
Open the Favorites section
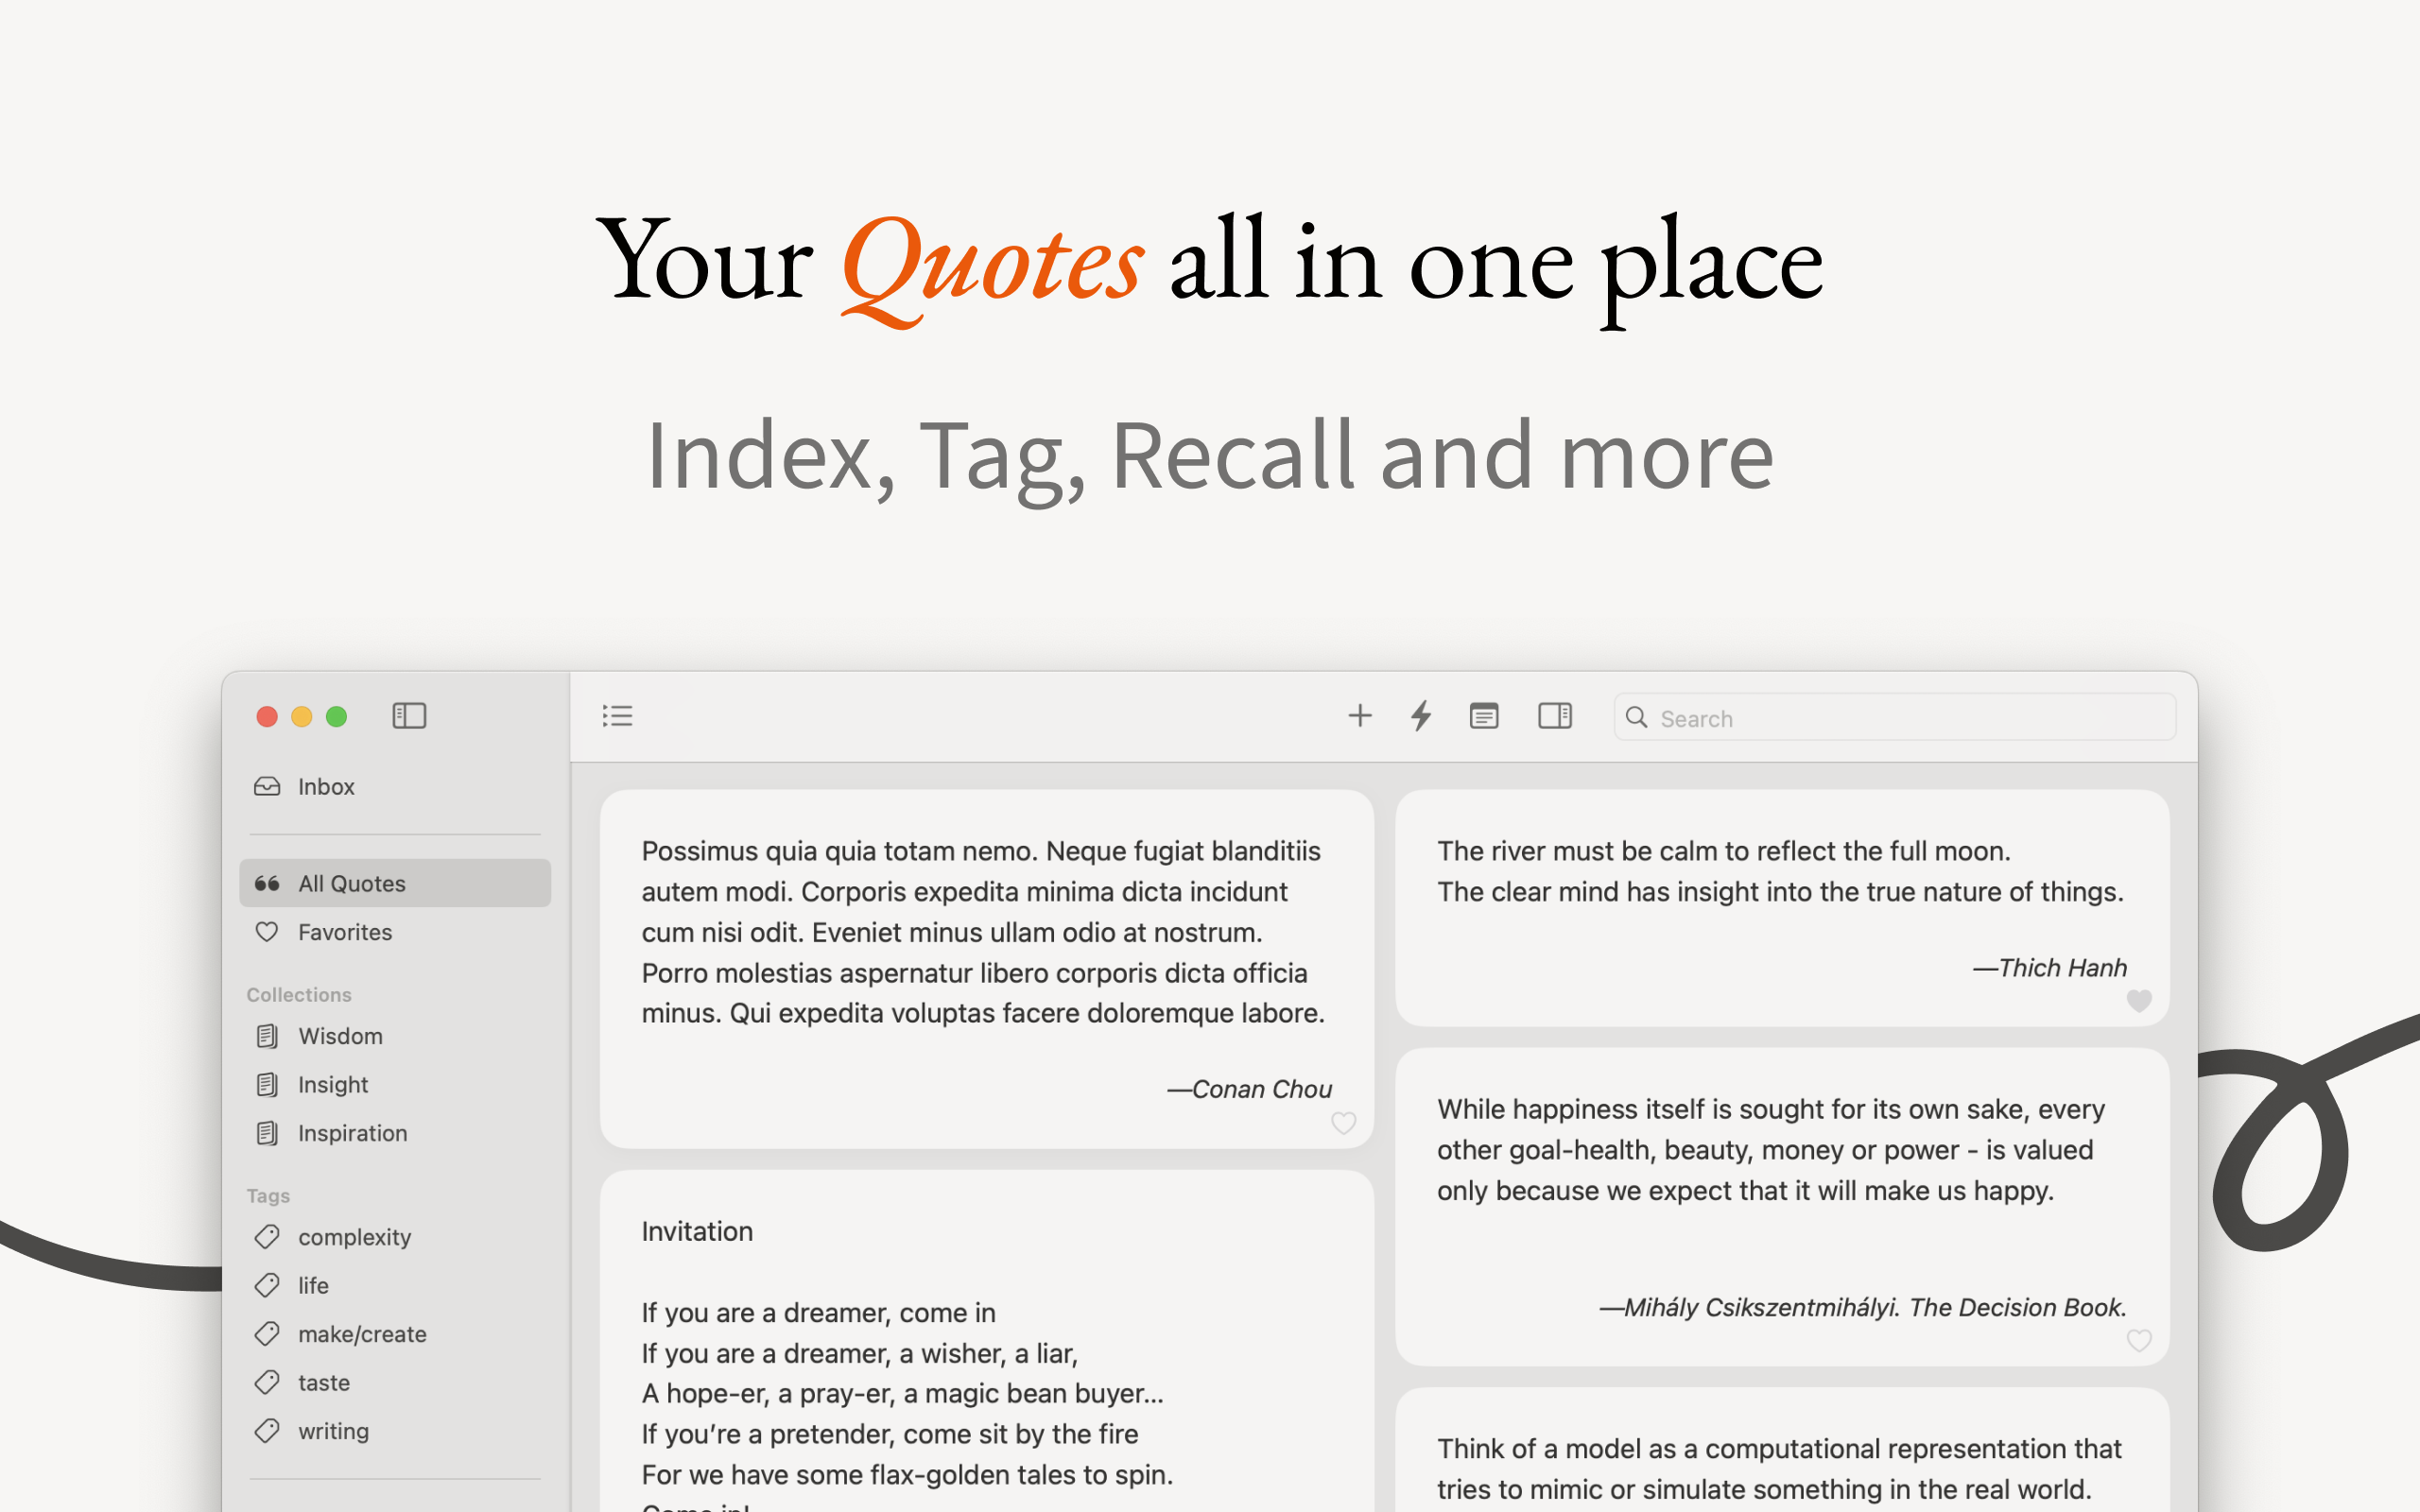(345, 932)
